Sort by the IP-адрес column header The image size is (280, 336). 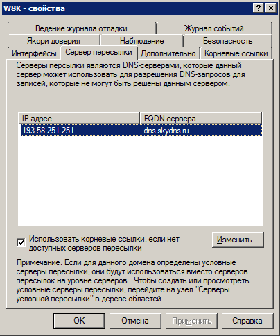tap(79, 119)
